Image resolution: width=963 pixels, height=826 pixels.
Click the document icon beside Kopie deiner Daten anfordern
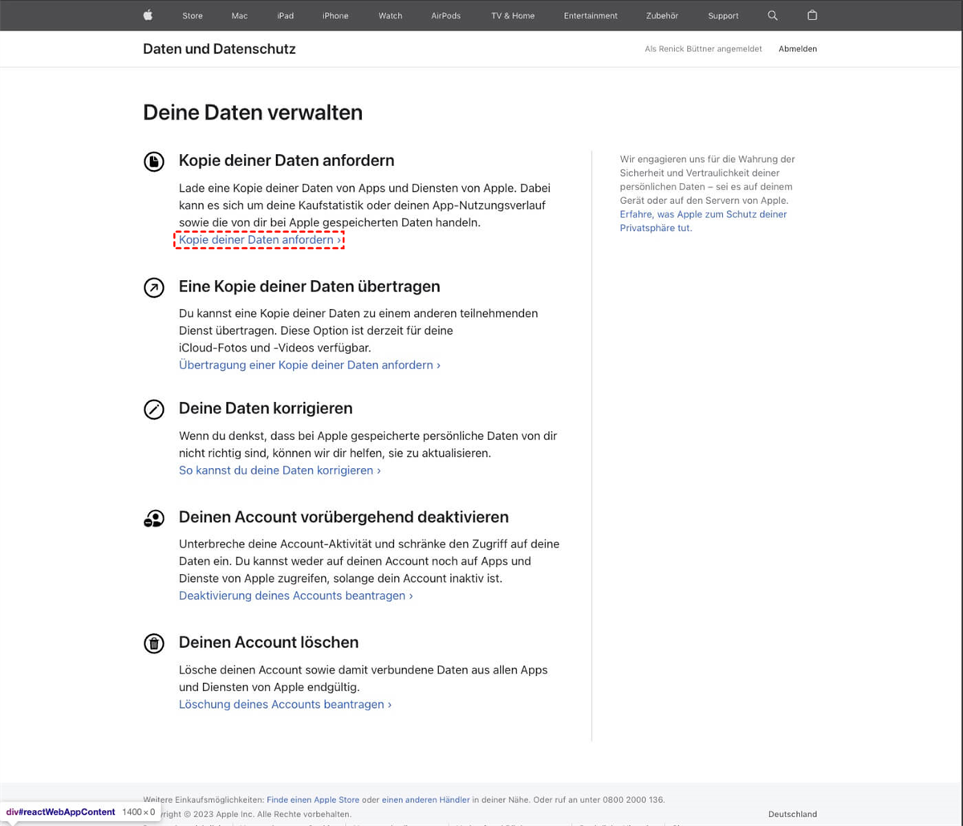click(154, 161)
